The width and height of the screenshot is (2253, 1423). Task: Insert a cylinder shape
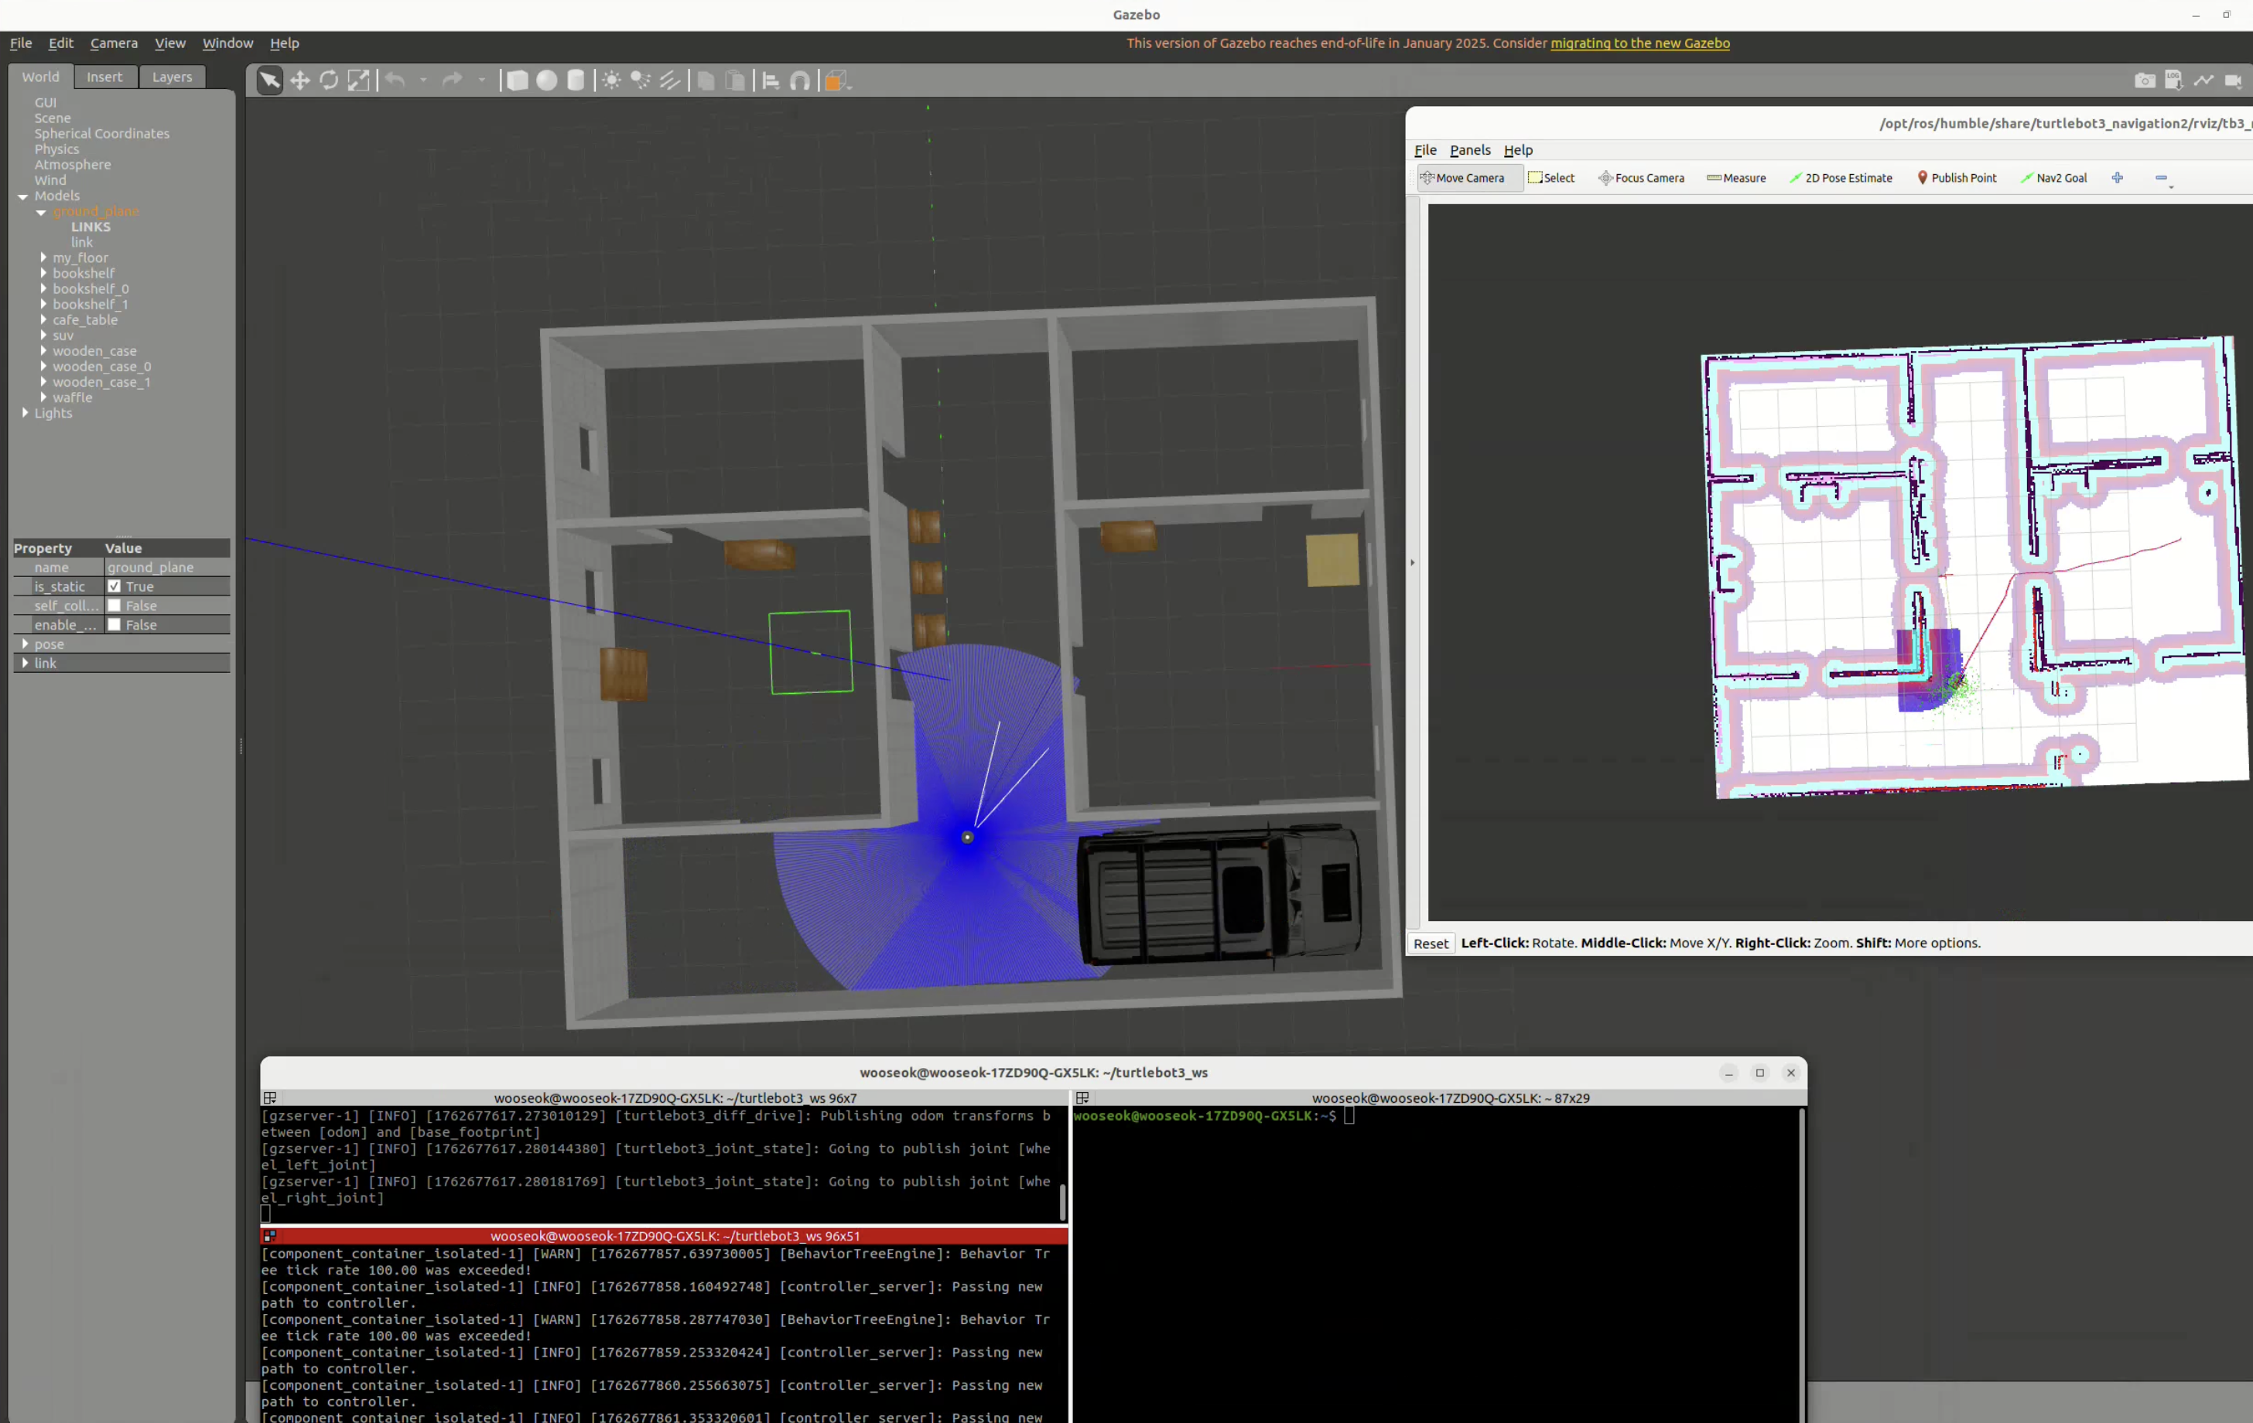point(576,80)
